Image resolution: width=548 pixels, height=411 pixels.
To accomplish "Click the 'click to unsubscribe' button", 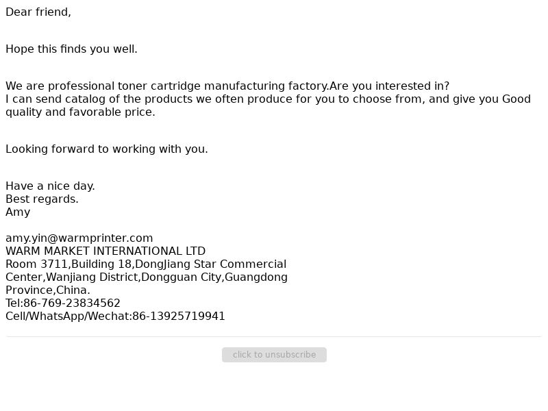I will tap(274, 355).
